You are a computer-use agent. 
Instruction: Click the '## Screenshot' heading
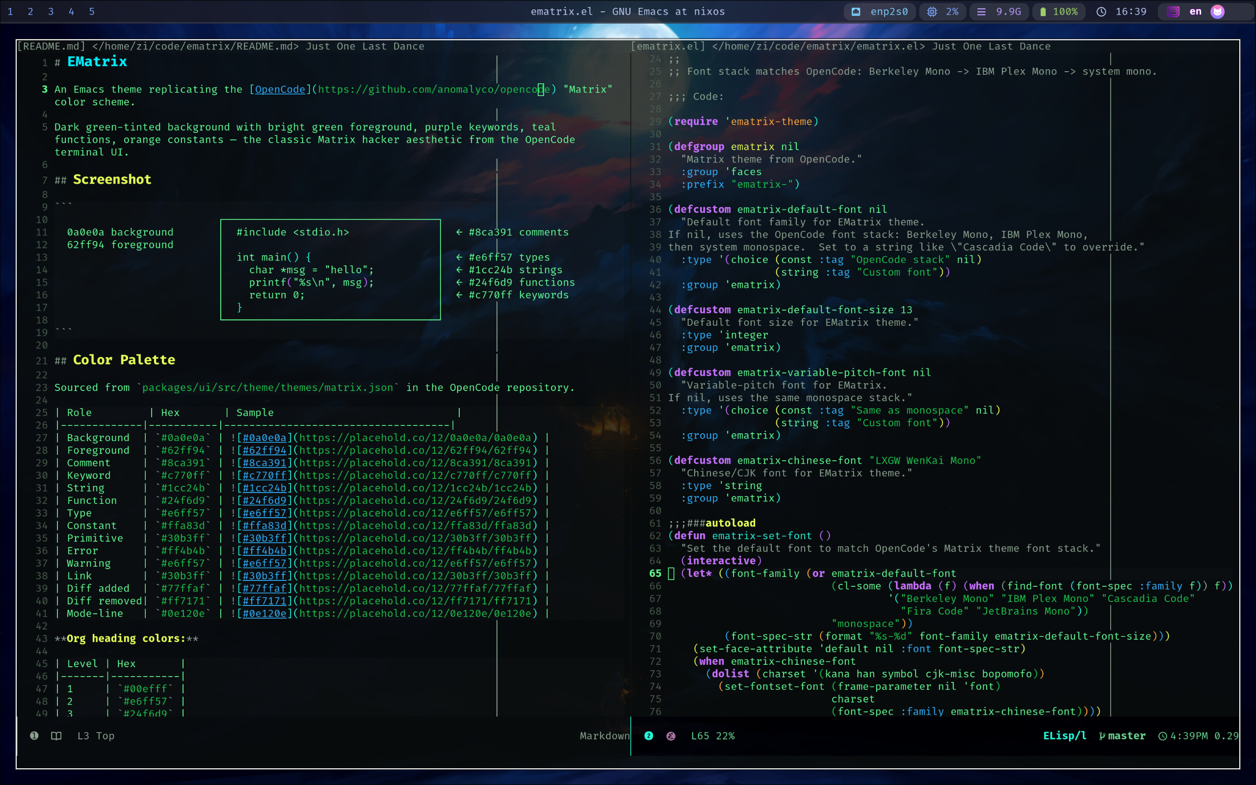click(x=103, y=180)
